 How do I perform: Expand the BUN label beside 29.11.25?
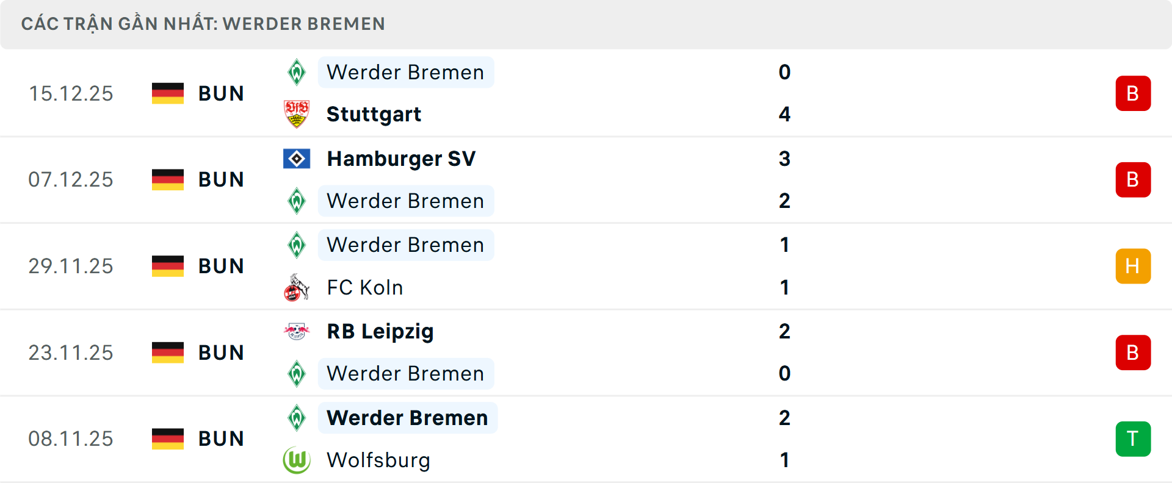click(221, 266)
